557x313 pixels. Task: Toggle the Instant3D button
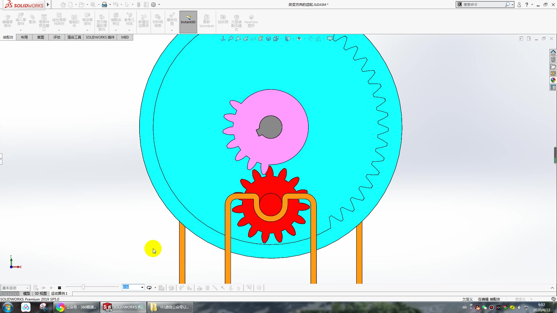coord(188,22)
